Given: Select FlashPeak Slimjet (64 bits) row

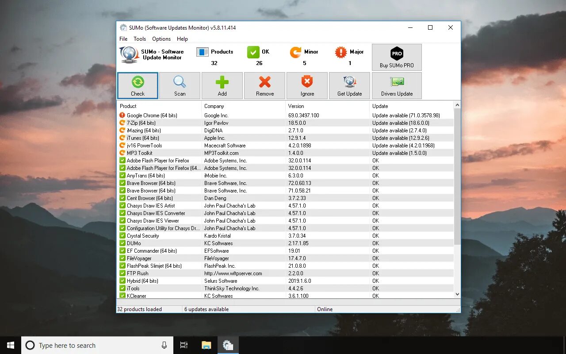Looking at the screenshot, I should coord(285,266).
